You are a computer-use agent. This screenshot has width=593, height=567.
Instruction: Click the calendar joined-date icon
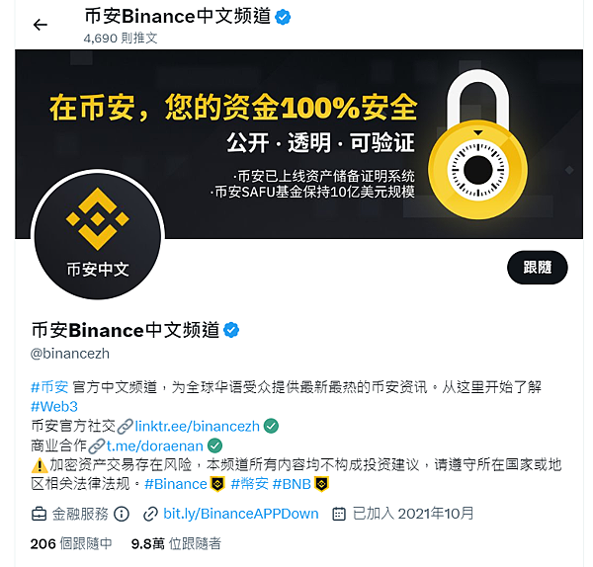[338, 514]
